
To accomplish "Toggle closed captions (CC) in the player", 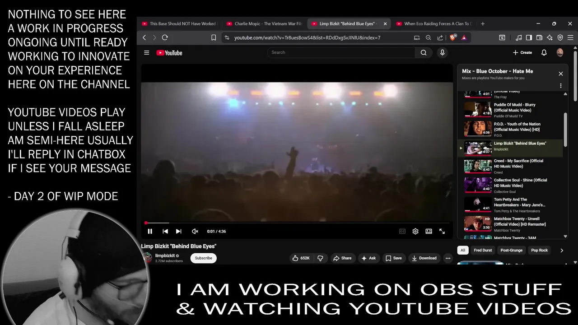I will pos(402,231).
